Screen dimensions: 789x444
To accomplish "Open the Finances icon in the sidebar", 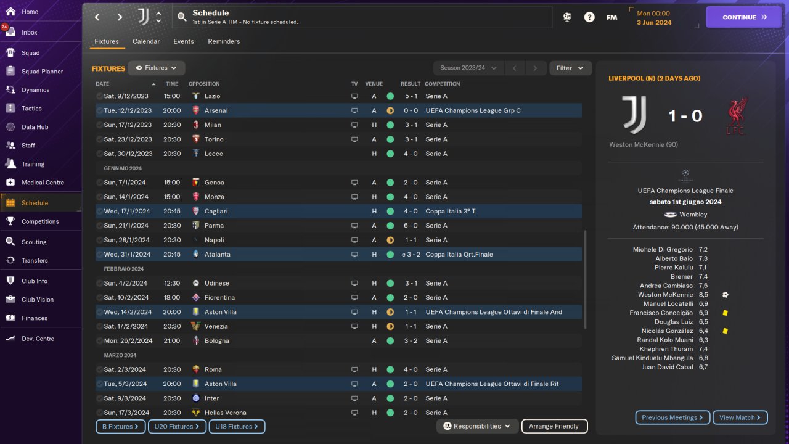I will pyautogui.click(x=10, y=318).
